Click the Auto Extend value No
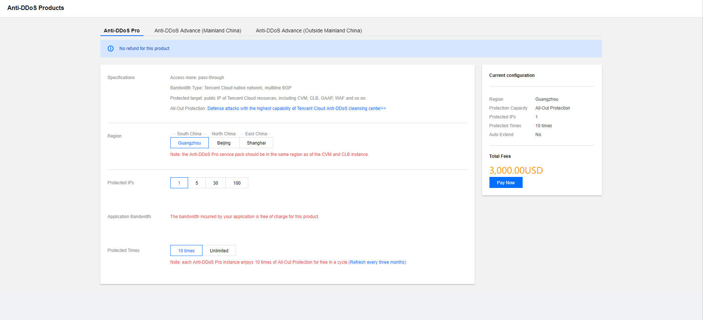This screenshot has height=320, width=703. [x=538, y=135]
